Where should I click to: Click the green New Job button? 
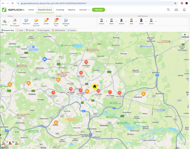tap(99, 10)
